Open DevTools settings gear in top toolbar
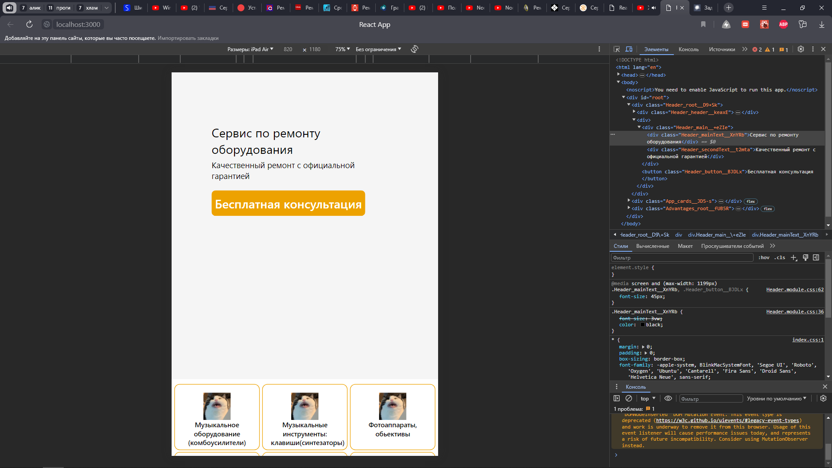 pos(801,49)
